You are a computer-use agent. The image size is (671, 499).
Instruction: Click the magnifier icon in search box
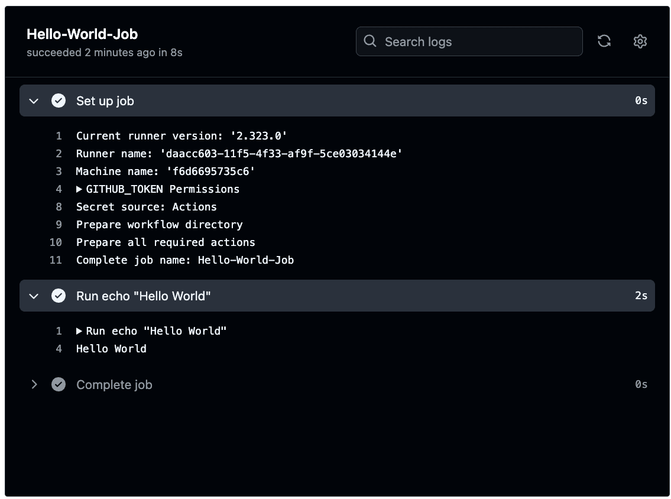point(369,41)
